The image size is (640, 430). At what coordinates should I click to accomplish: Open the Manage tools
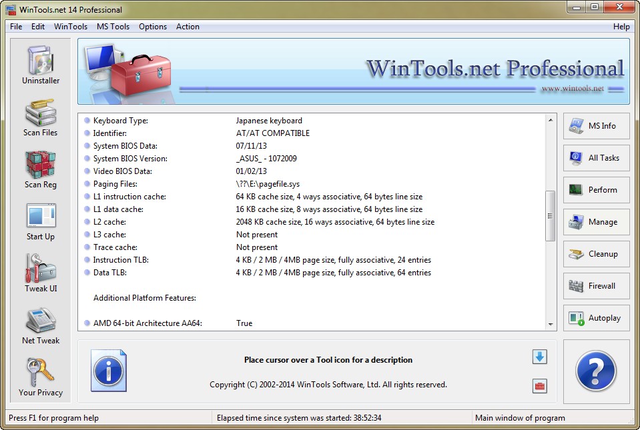coord(597,222)
